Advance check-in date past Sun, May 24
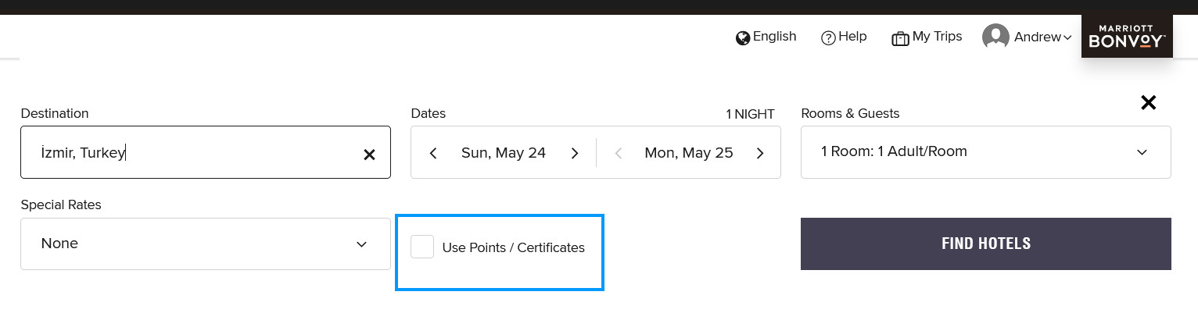1198x320 pixels. (575, 153)
